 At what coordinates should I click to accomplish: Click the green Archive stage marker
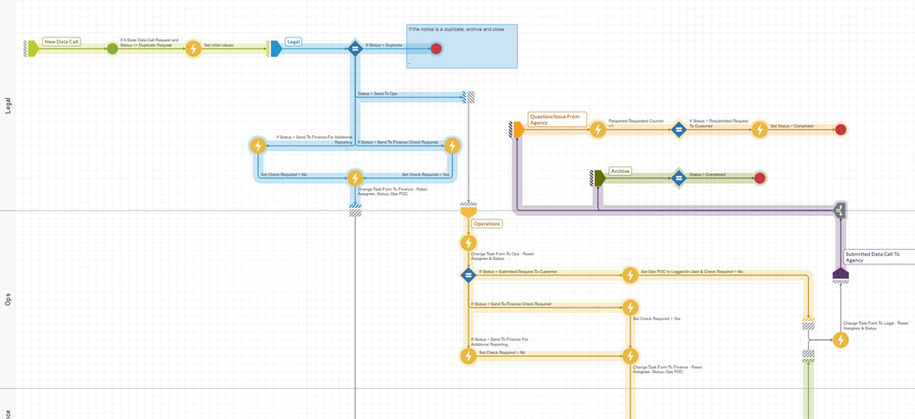click(x=599, y=177)
